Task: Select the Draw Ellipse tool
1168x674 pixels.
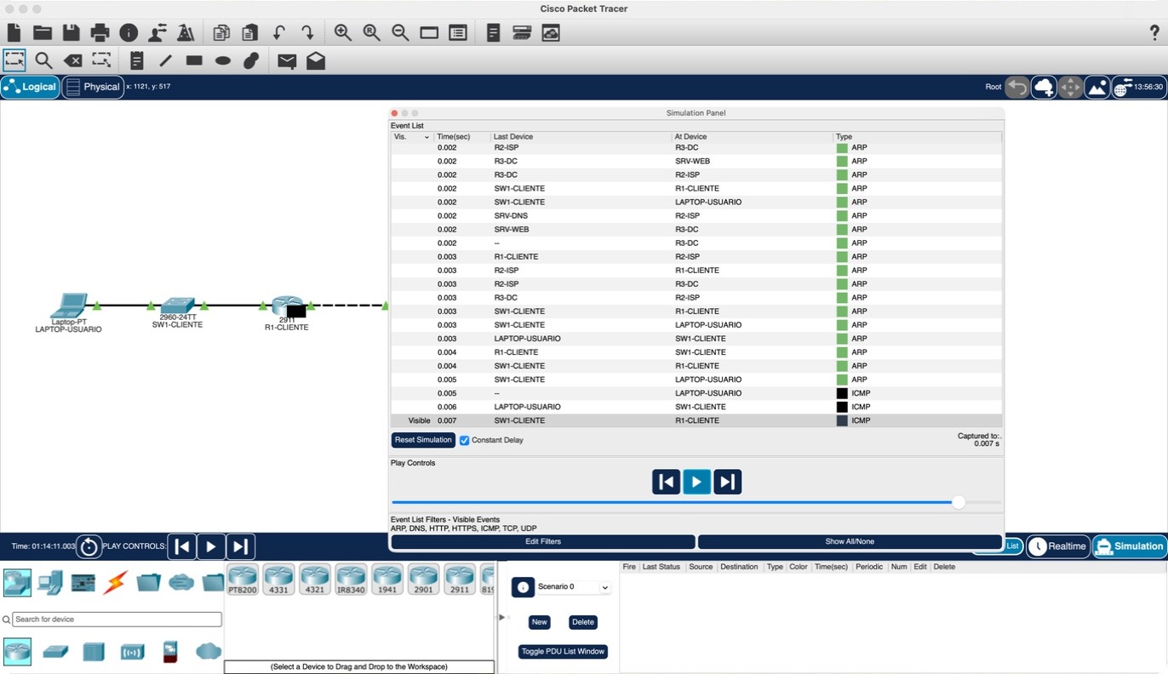Action: 223,60
